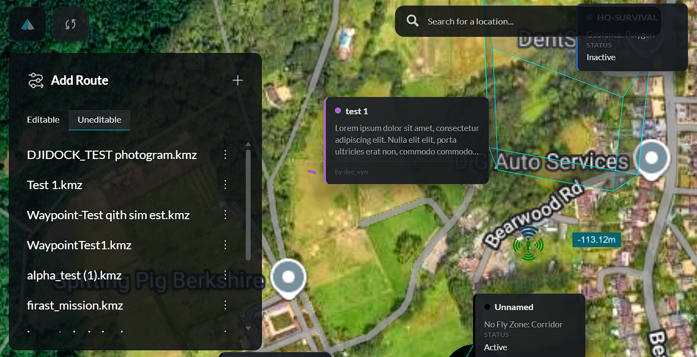Open options menu for firast_mission.kmz
This screenshot has width=697, height=357.
(x=226, y=305)
